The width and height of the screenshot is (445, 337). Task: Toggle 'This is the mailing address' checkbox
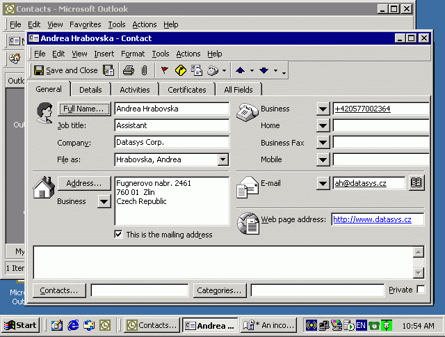119,235
